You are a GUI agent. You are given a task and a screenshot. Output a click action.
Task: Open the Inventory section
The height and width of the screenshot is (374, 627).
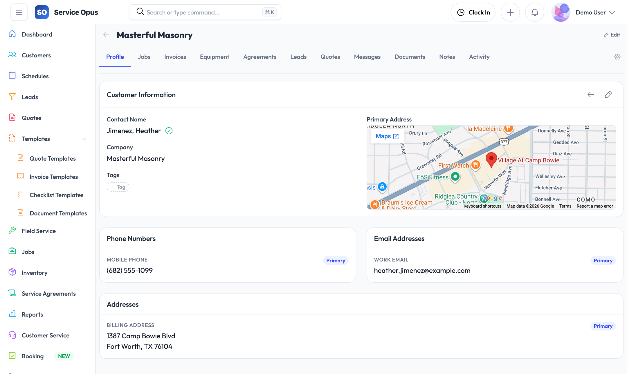[x=35, y=273]
